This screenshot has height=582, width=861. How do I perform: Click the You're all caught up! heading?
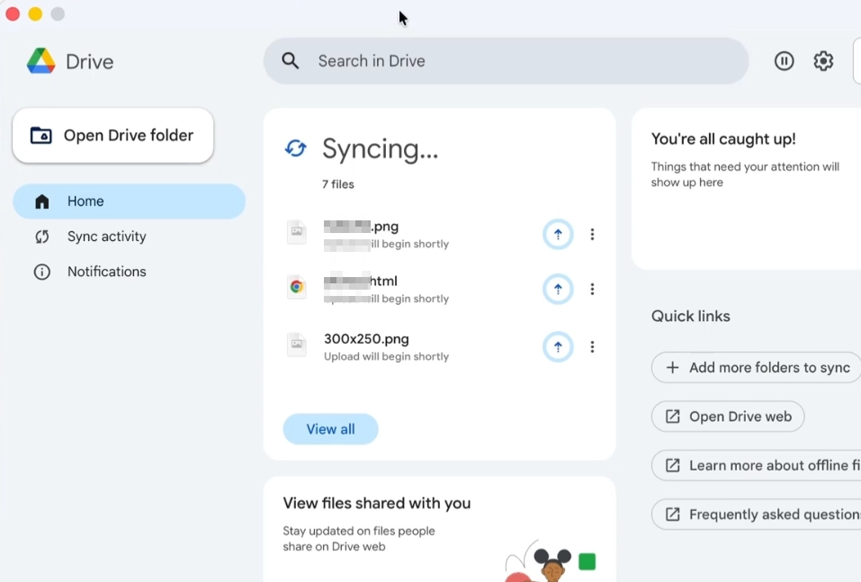723,139
